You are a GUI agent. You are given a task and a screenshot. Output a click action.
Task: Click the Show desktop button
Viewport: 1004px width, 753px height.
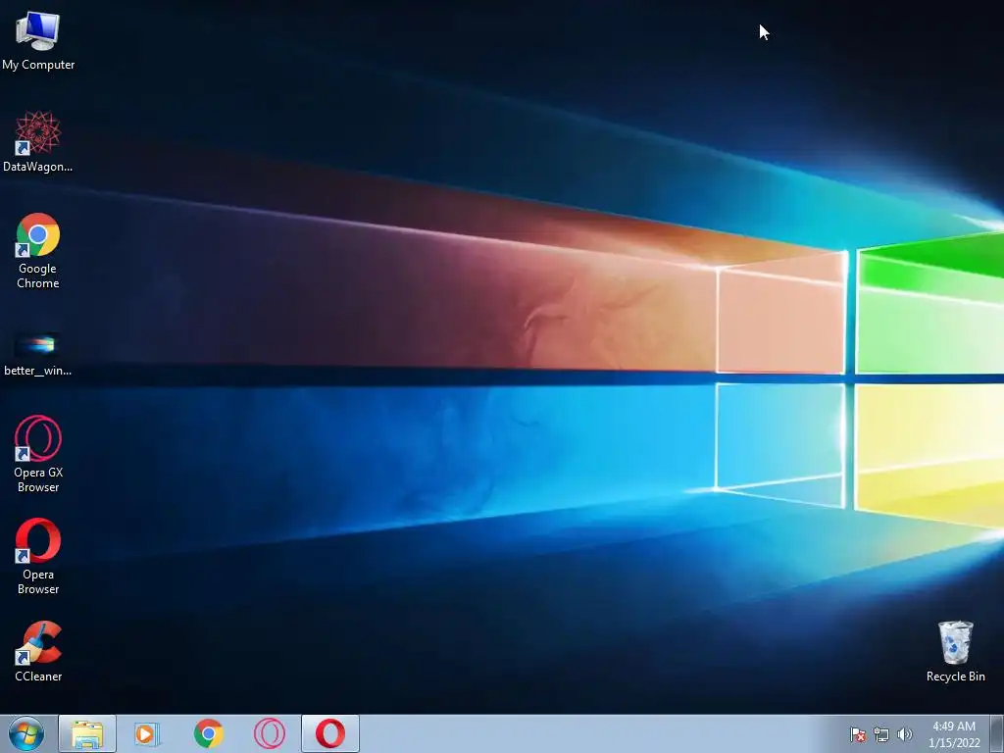(x=997, y=733)
